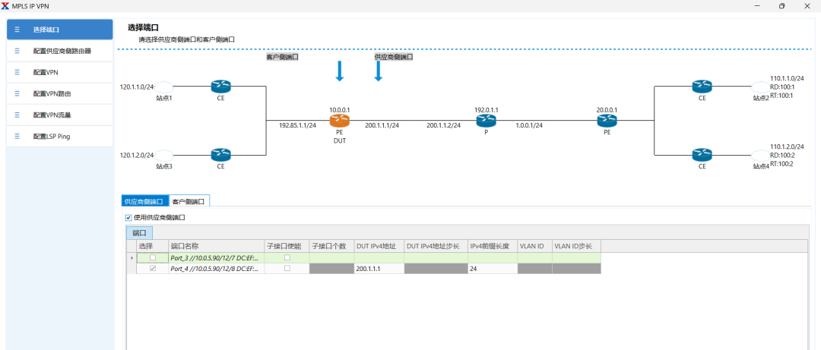Screen dimensions: 821x350
Task: Open the 端口 tab above the table
Action: pyautogui.click(x=139, y=232)
